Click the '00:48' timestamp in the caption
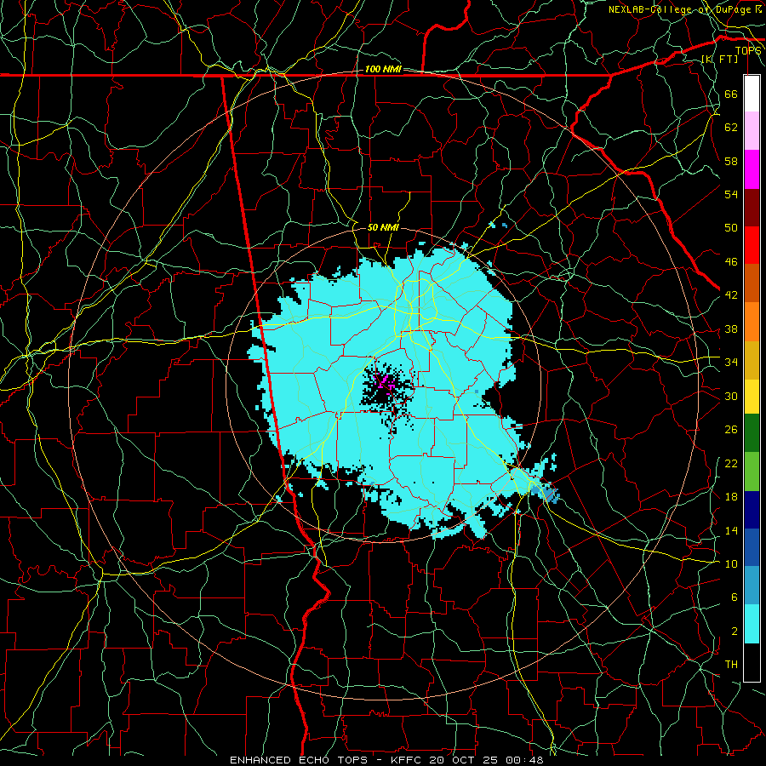 pos(524,760)
